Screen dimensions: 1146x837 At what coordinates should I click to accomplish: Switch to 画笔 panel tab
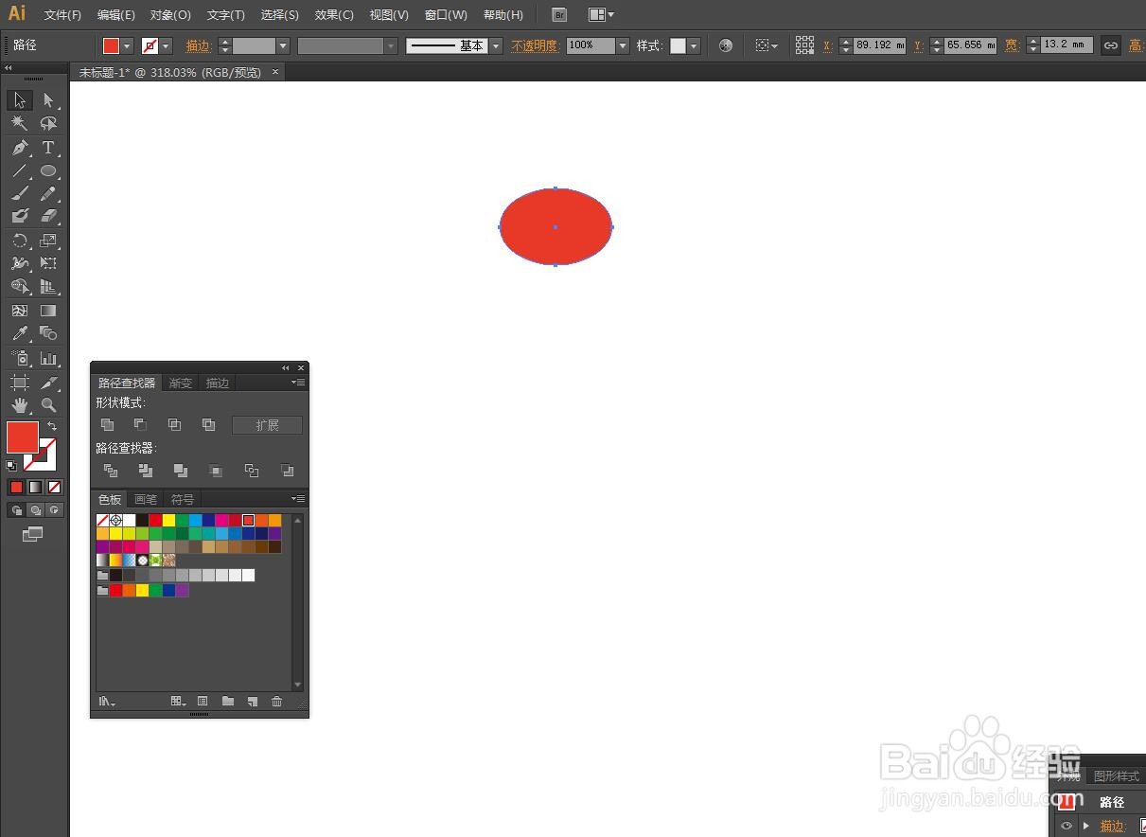coord(146,499)
